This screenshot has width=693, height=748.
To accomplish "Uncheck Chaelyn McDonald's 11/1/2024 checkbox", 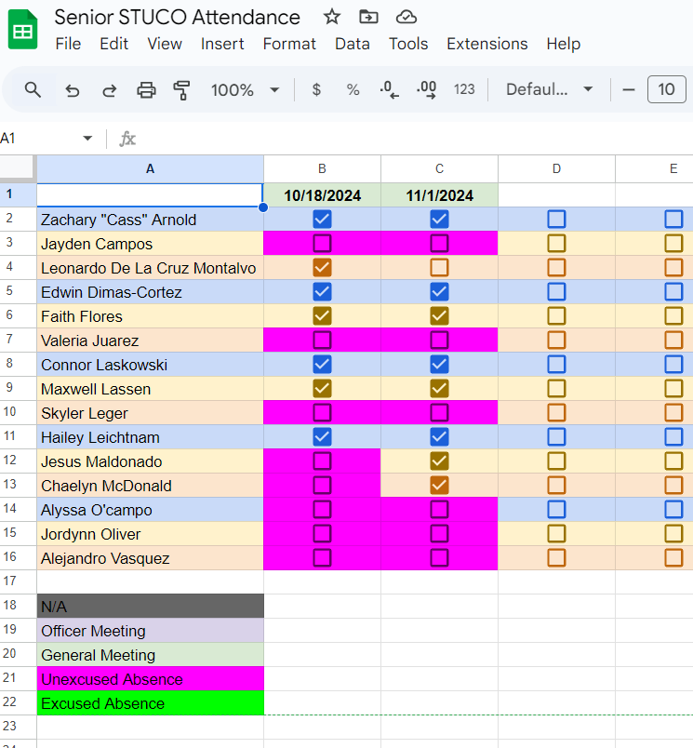I will click(439, 485).
